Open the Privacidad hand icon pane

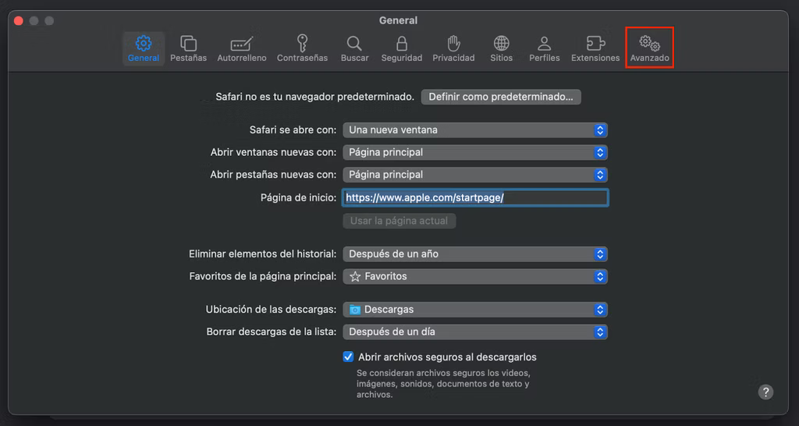[453, 49]
